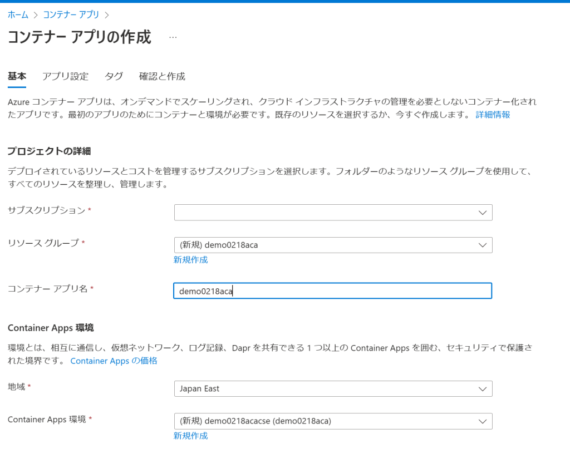Click the 地域 field label

tap(16, 387)
